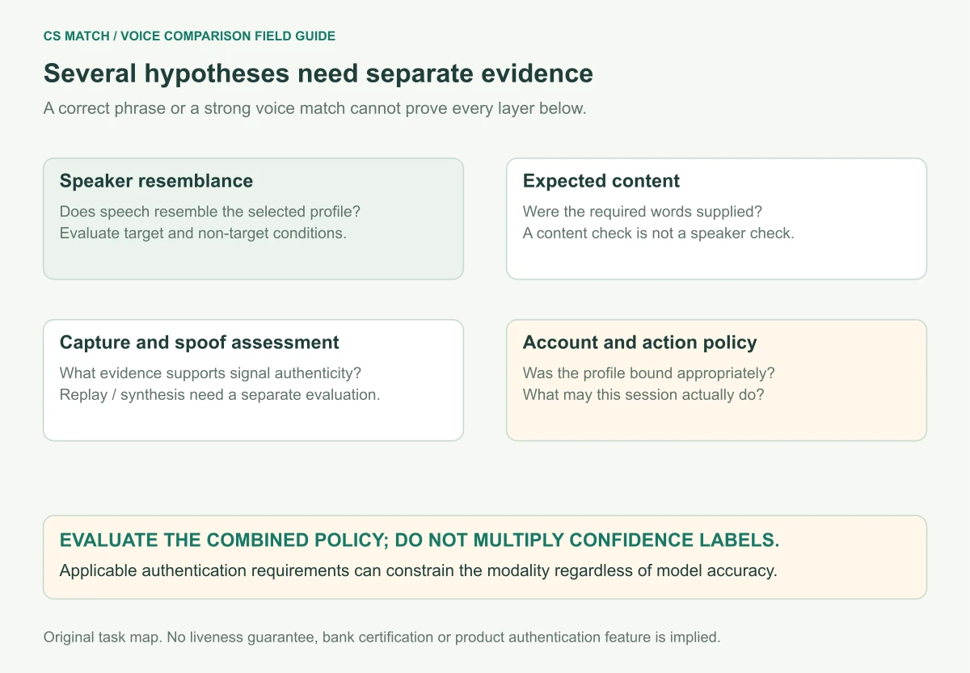Viewport: 970px width, 673px height.
Task: Click the 'CS MATCH / VOICE COMPARISON FIELD GUIDE' header
Action: [189, 36]
